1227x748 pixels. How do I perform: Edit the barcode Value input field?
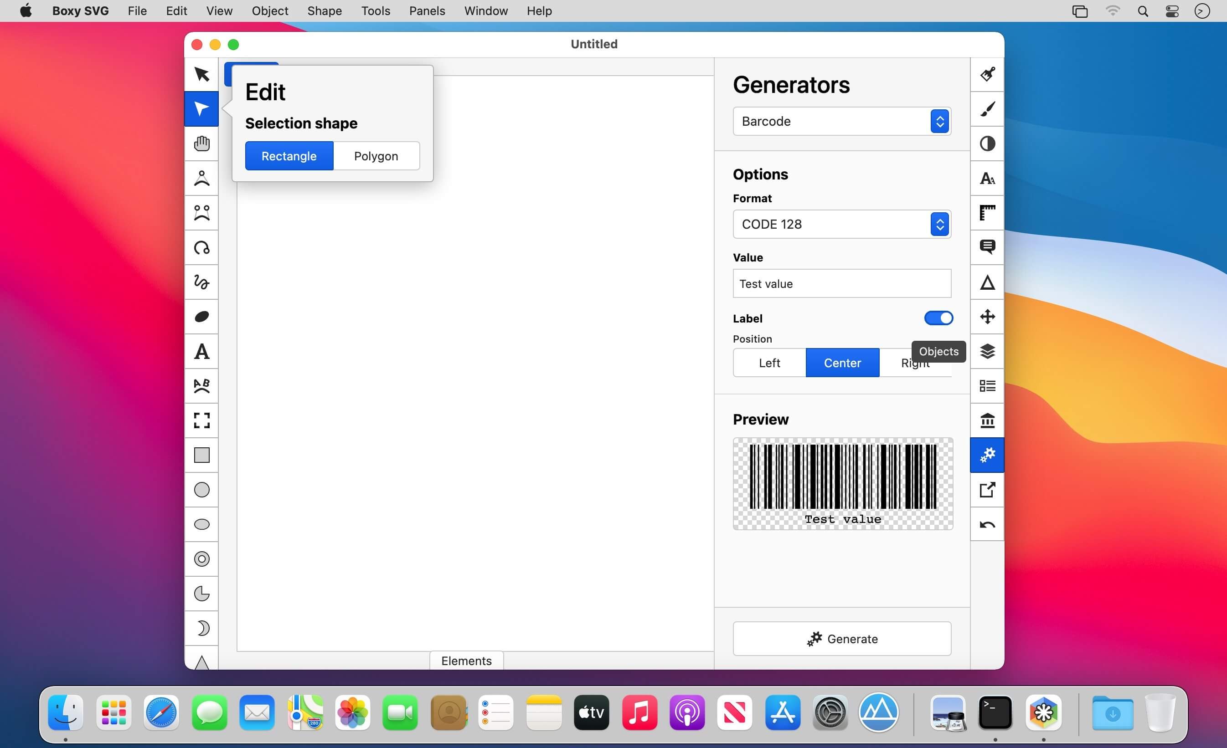(841, 283)
